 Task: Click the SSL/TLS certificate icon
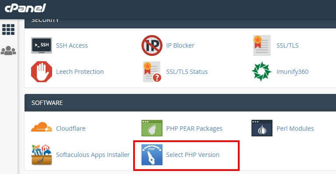262,45
